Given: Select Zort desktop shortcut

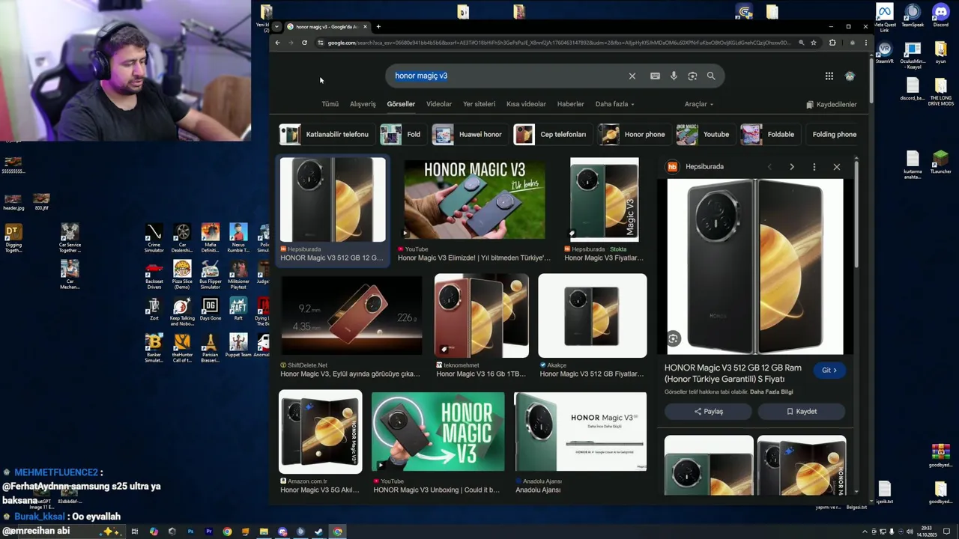Looking at the screenshot, I should [154, 308].
